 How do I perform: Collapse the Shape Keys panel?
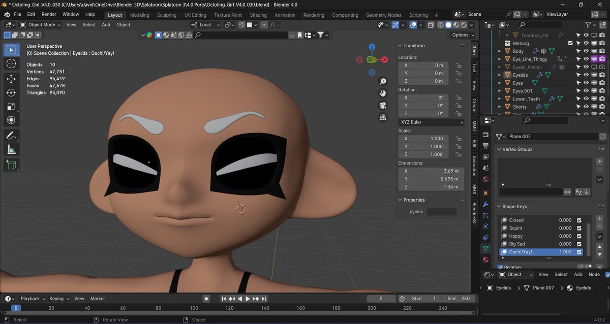[499, 207]
